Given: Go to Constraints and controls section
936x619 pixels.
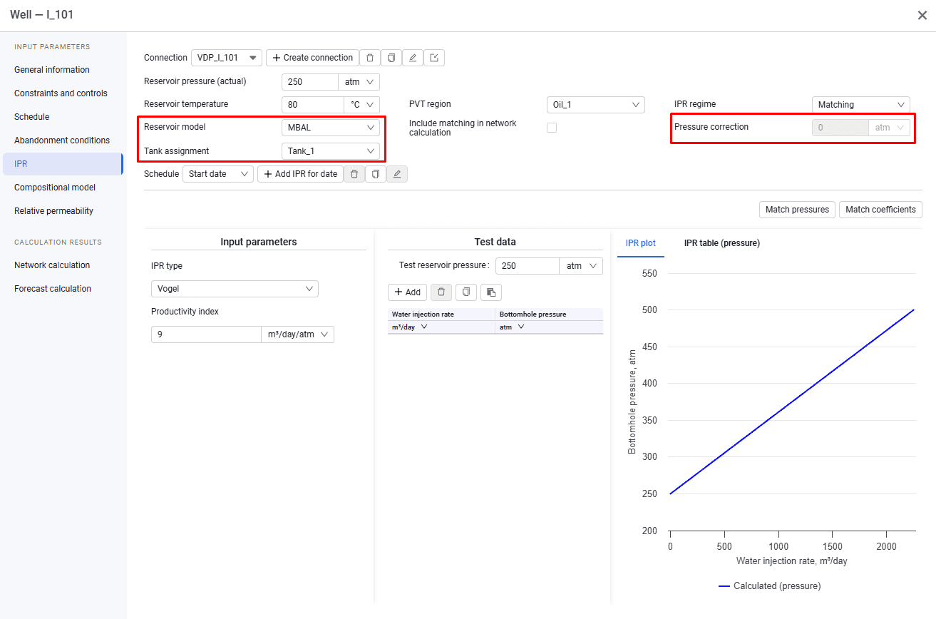Looking at the screenshot, I should [61, 93].
